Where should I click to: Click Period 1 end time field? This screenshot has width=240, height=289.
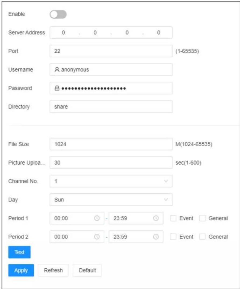pos(136,218)
